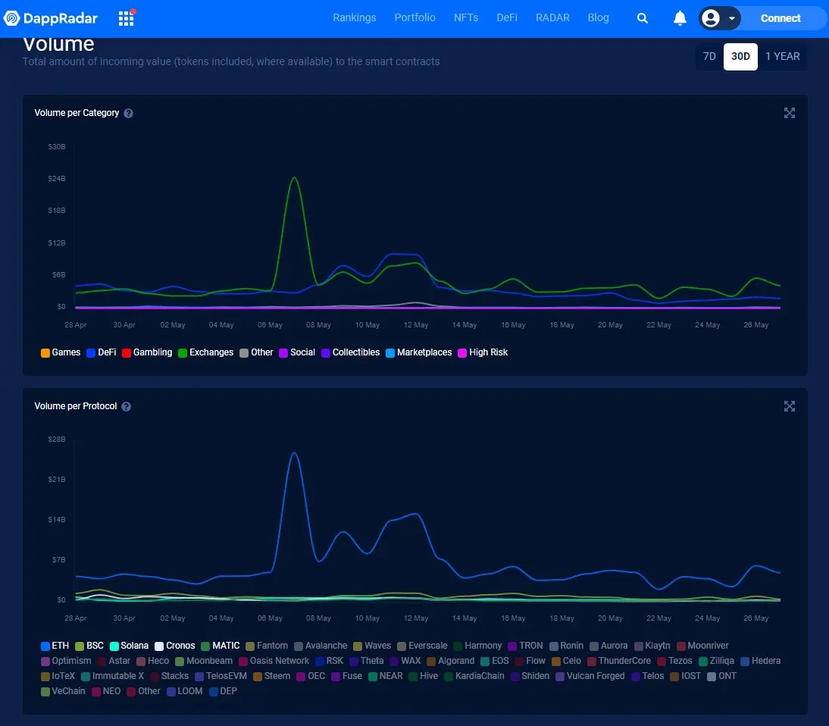Toggle the BSC protocol legend
Viewport: 829px width, 726px height.
[x=89, y=646]
